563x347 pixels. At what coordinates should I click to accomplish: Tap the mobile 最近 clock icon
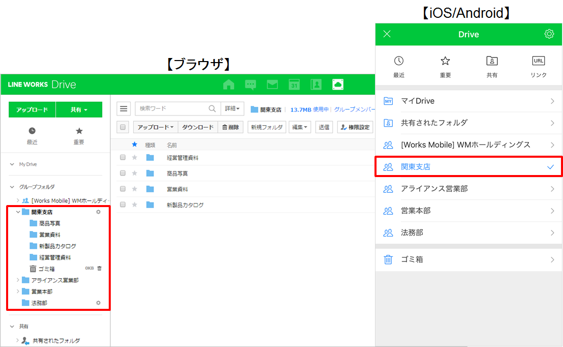[399, 61]
